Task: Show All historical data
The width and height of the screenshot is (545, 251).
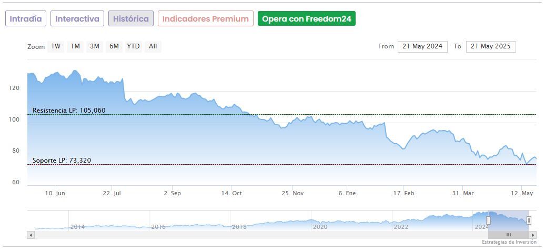Action: coord(153,46)
